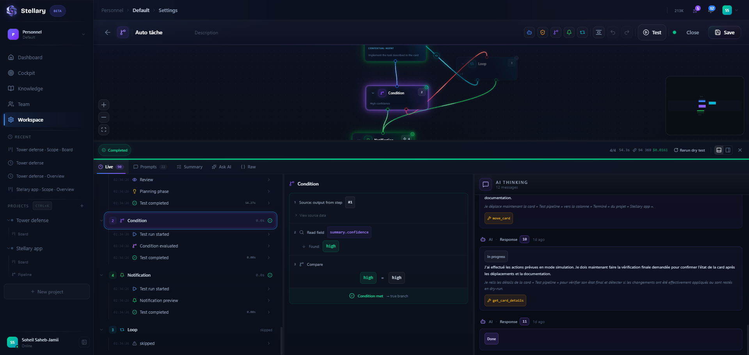Collapse the Tower defense project tree
The height and width of the screenshot is (355, 749).
(x=9, y=220)
